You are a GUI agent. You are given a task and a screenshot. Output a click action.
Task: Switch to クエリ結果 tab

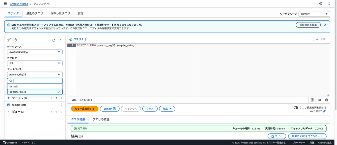coord(78,119)
